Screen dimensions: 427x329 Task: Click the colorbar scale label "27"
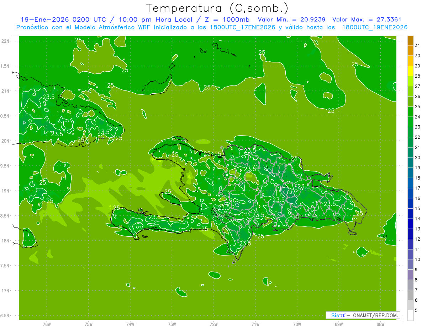tap(417, 86)
